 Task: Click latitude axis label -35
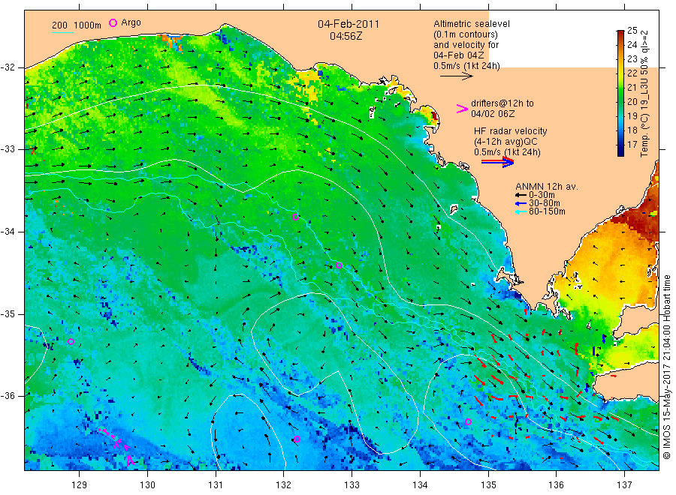(x=8, y=314)
